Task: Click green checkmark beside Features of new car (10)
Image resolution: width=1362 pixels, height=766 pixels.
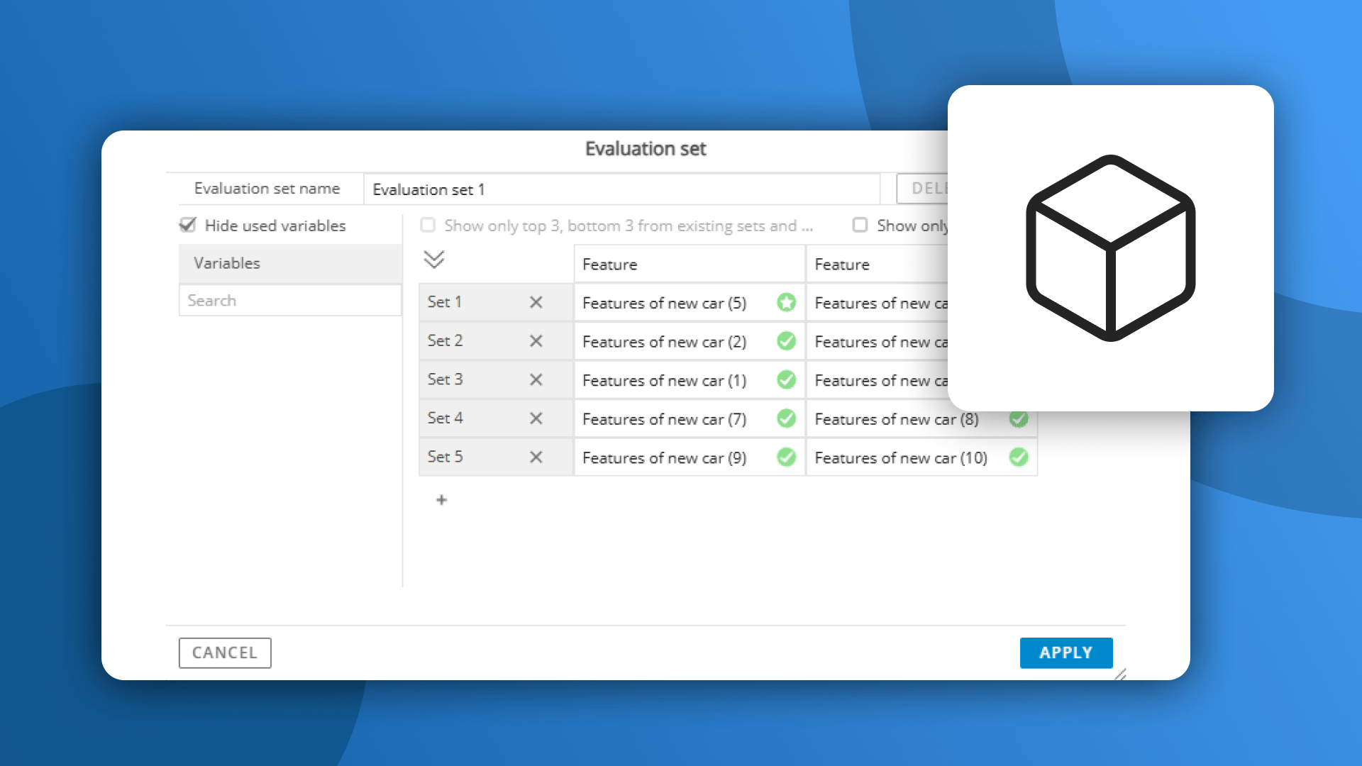Action: tap(1019, 457)
